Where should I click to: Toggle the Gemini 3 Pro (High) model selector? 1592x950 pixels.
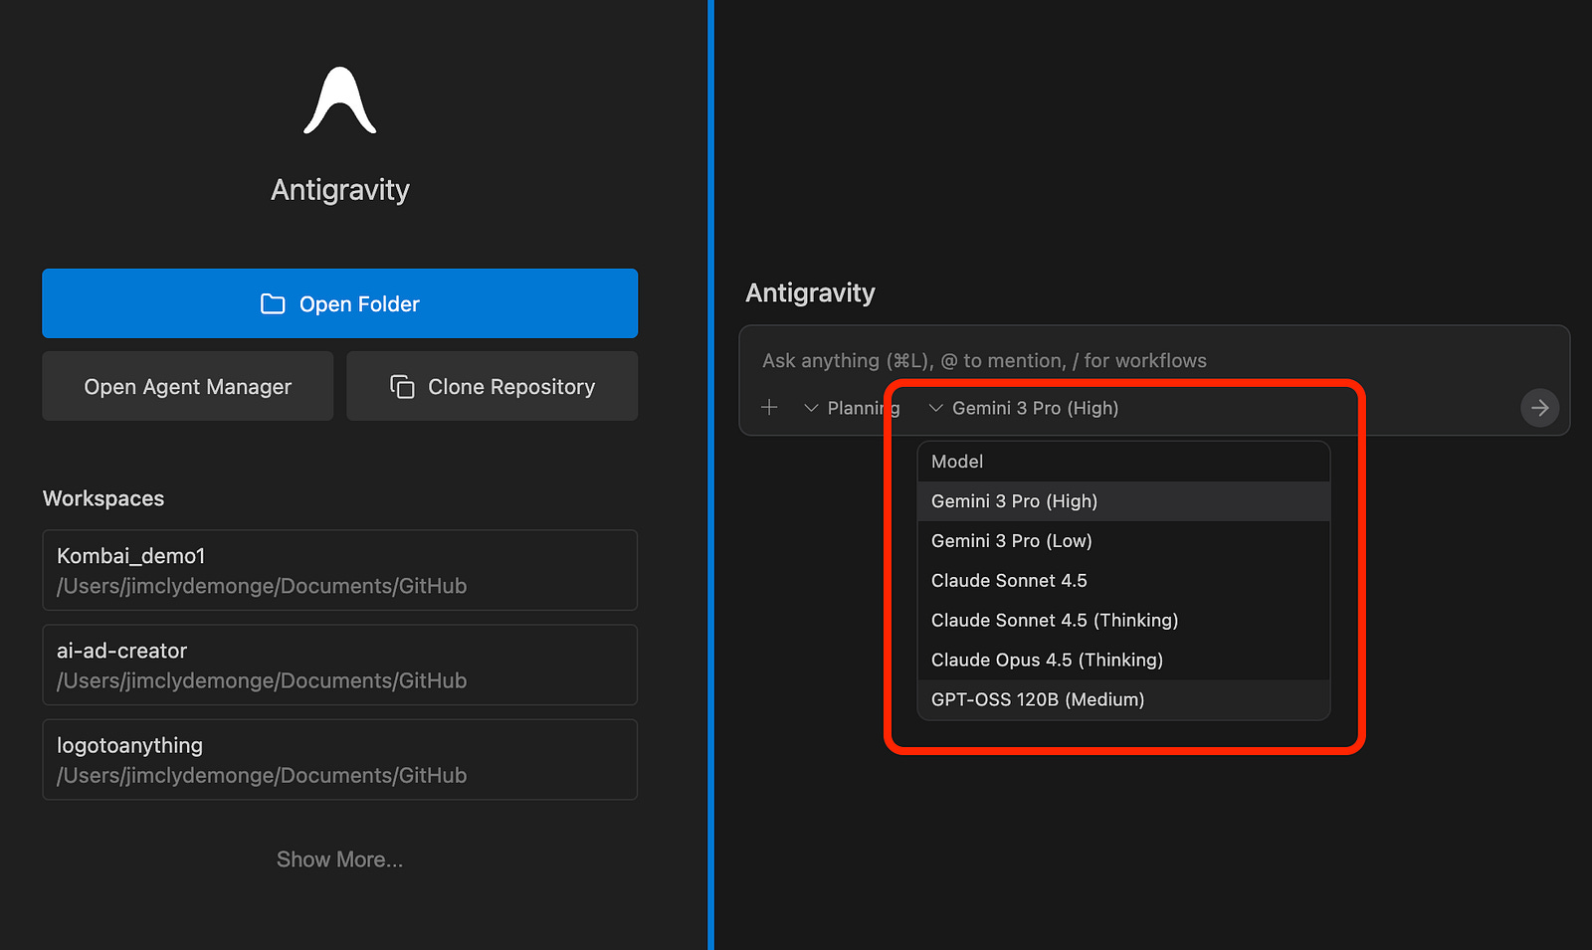(x=1024, y=408)
